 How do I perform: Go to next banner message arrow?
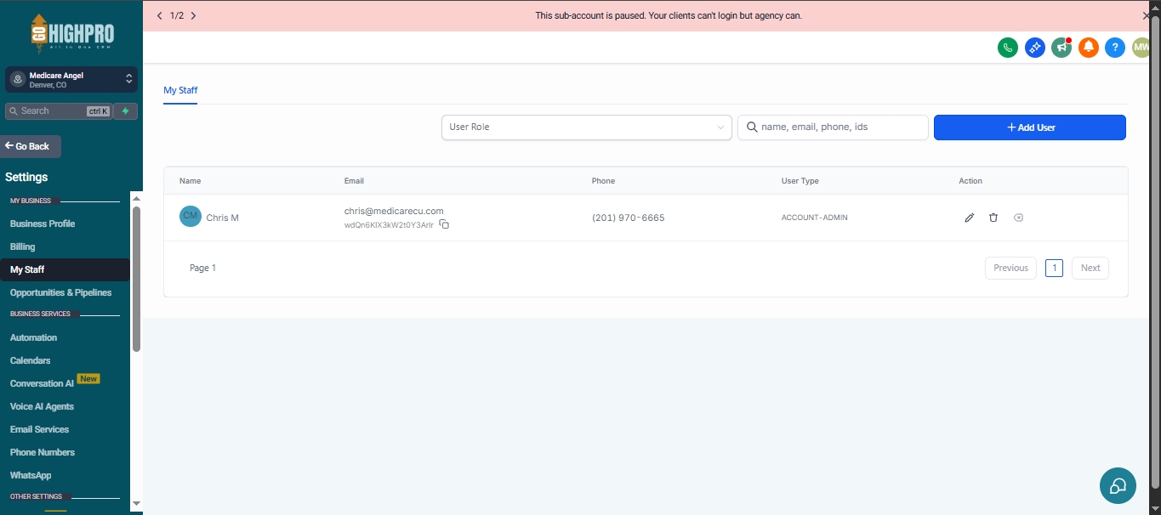[194, 15]
